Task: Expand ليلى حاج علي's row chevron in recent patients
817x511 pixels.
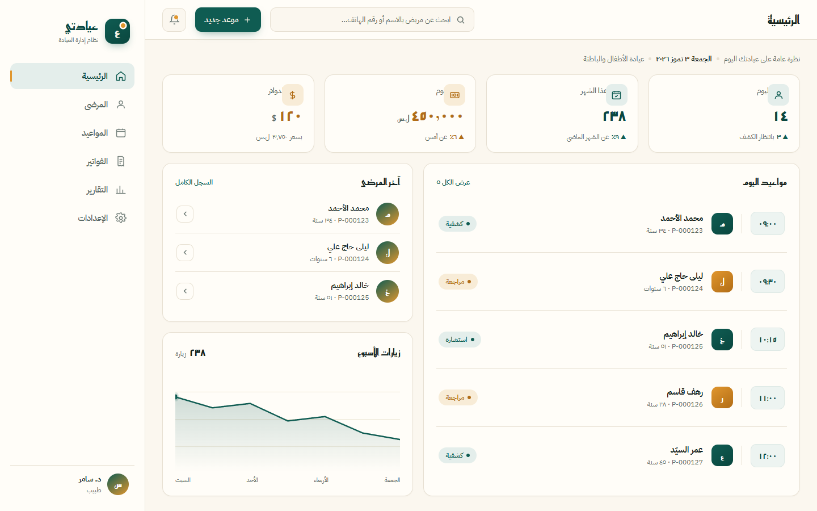Action: click(185, 253)
